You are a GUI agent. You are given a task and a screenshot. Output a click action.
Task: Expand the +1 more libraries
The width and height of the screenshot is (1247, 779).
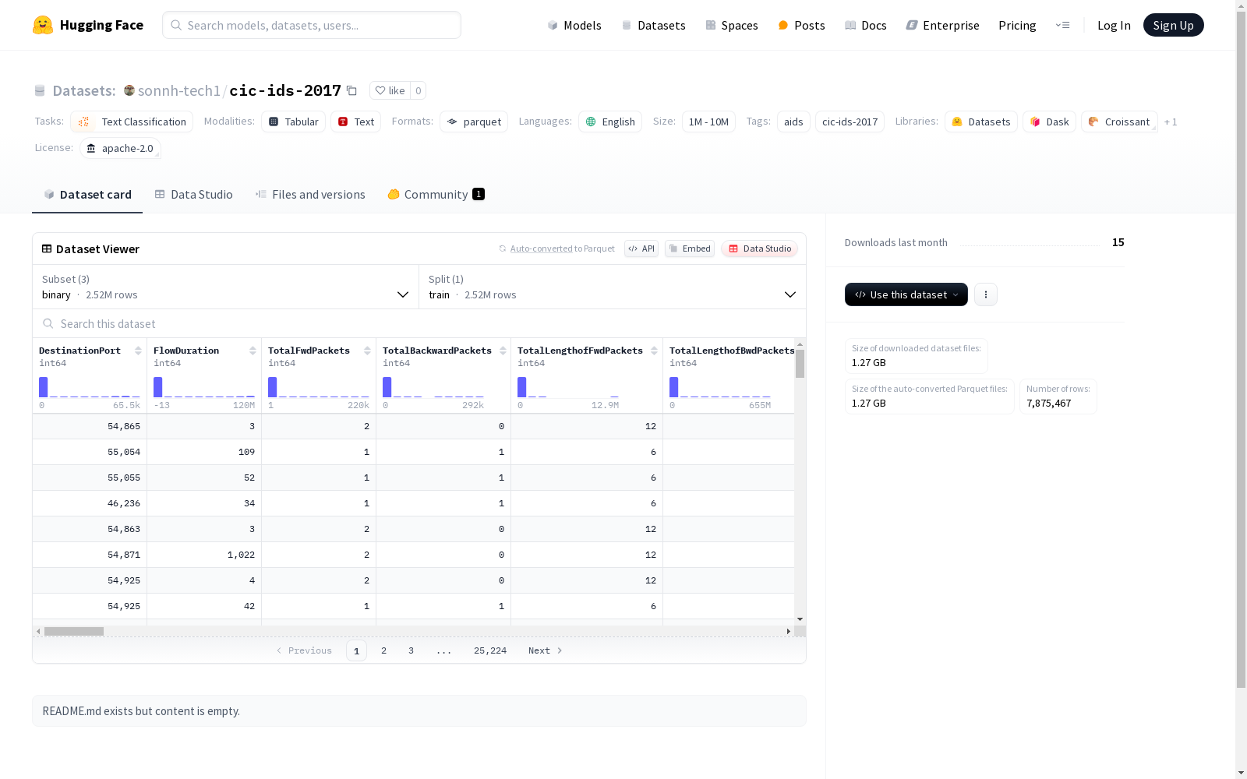[x=1171, y=122]
